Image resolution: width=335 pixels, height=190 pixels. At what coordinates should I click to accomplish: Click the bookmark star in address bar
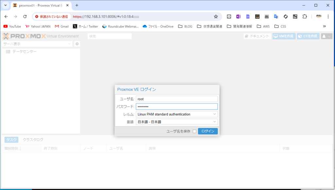tap(216, 16)
